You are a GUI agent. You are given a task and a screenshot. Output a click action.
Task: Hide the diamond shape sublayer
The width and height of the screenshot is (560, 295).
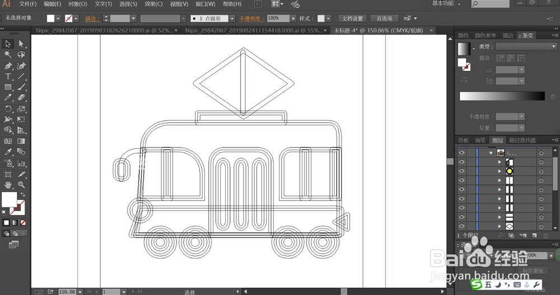click(x=462, y=226)
